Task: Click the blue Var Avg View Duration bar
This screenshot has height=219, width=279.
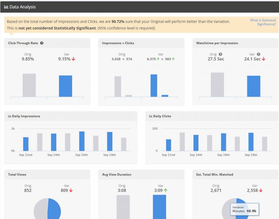Action: tap(159, 206)
